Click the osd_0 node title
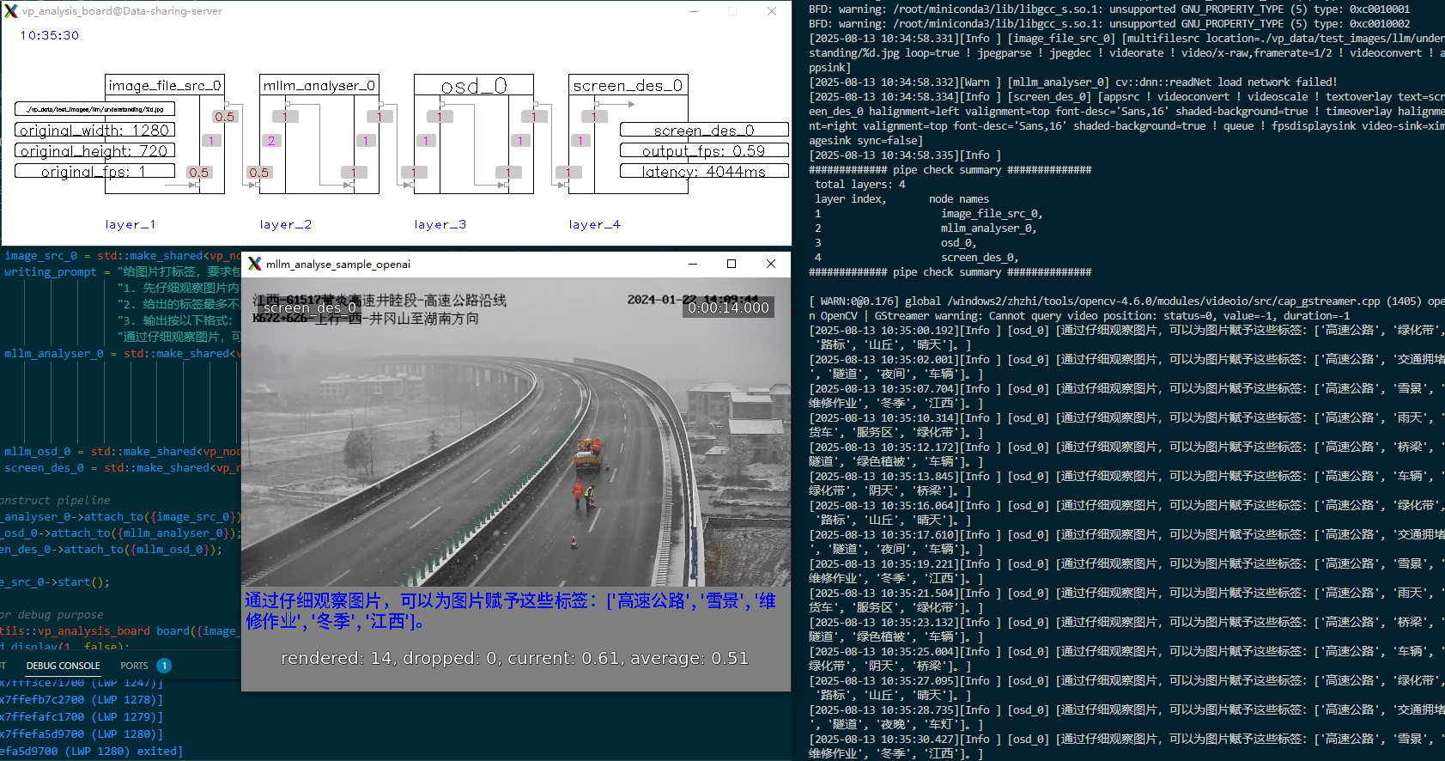This screenshot has width=1445, height=761. pos(474,85)
